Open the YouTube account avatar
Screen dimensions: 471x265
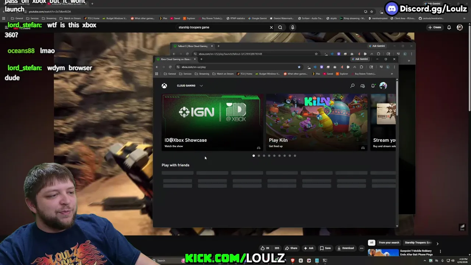tap(460, 27)
